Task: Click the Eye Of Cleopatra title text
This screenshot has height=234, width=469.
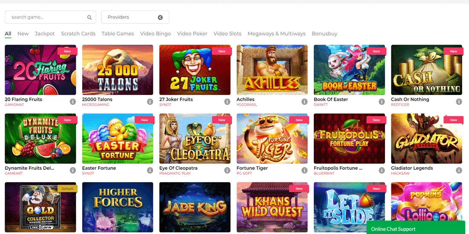Action: 178,168
